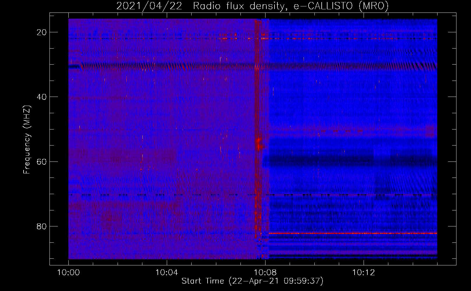Click the '10:08' time tick label

[x=265, y=273]
